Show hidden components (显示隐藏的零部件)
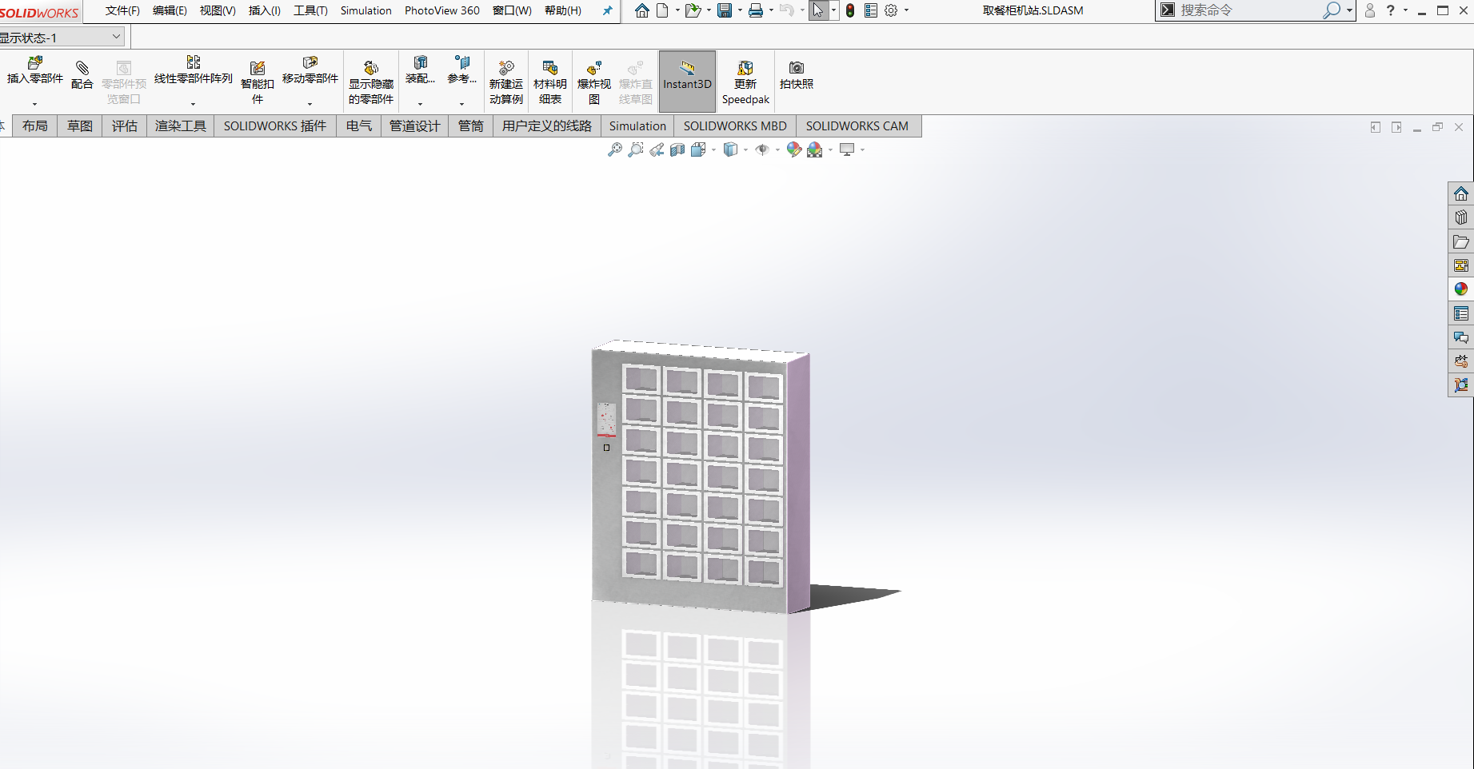This screenshot has width=1474, height=769. pos(371,68)
